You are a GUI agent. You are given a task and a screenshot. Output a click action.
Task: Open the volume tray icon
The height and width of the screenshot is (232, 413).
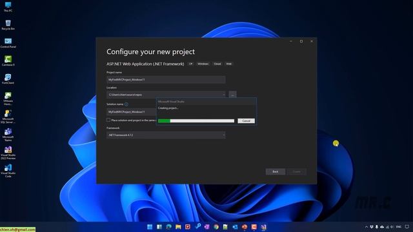point(392,227)
